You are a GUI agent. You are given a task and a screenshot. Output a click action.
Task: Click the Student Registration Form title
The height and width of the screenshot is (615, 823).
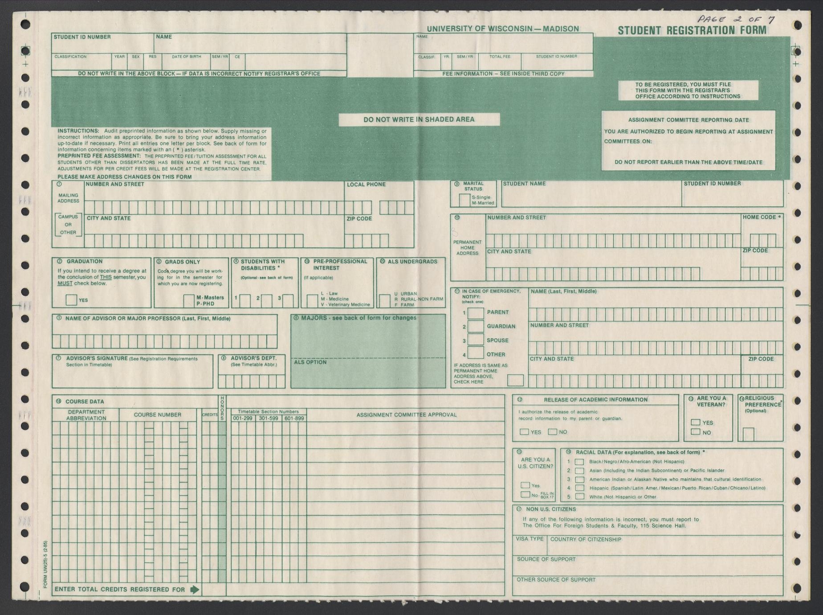tap(692, 30)
